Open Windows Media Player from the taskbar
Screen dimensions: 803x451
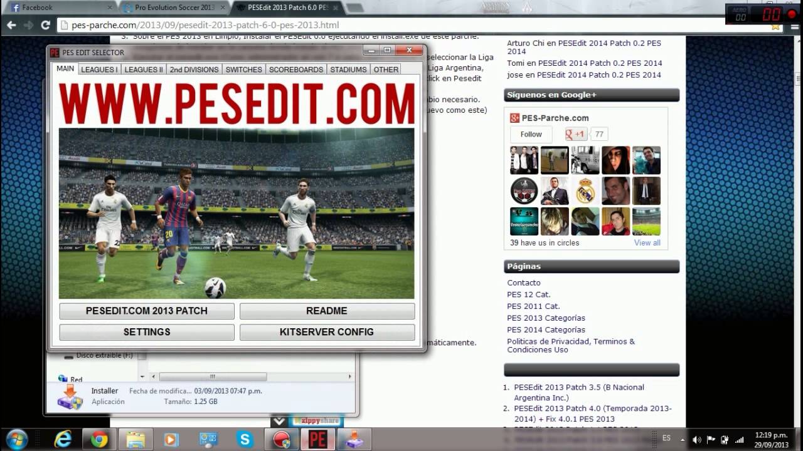(171, 440)
